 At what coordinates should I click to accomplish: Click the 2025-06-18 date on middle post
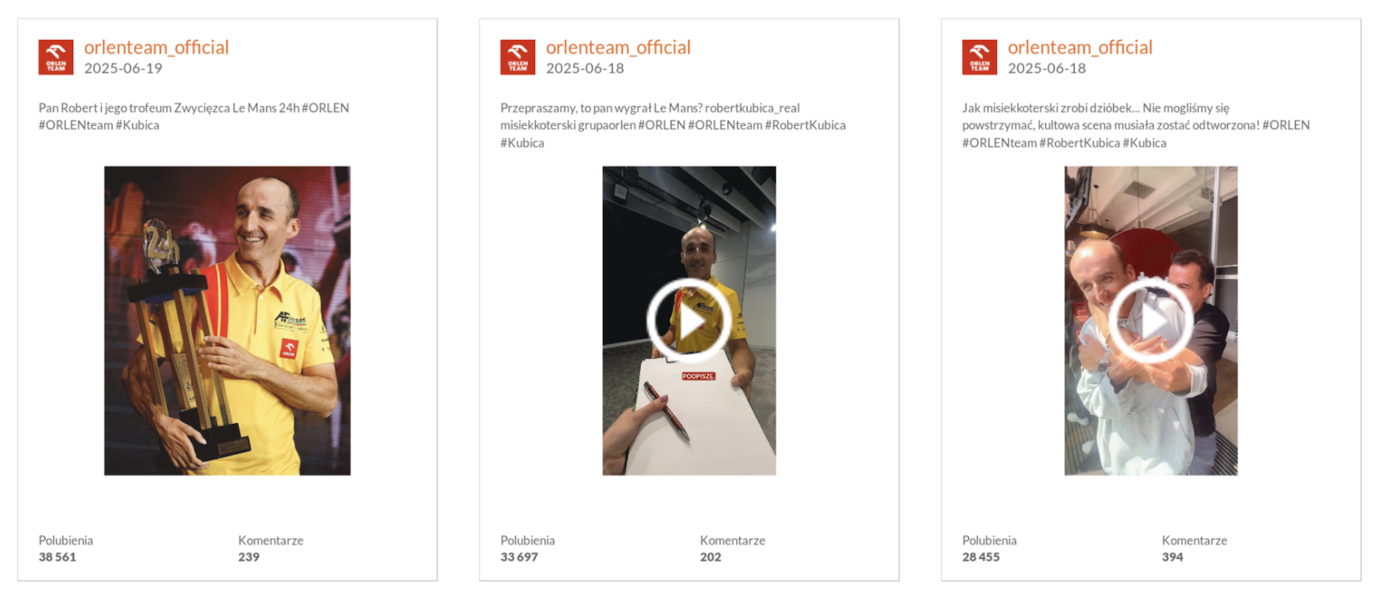point(585,68)
